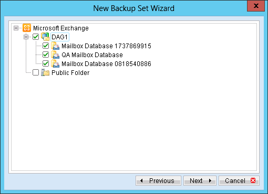Uncheck the QA Mailbox Database checkbox
The image size is (268, 194).
46,55
